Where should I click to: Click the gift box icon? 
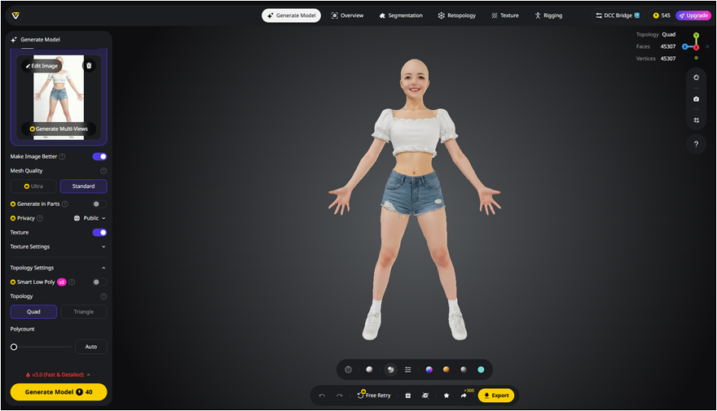(407, 396)
